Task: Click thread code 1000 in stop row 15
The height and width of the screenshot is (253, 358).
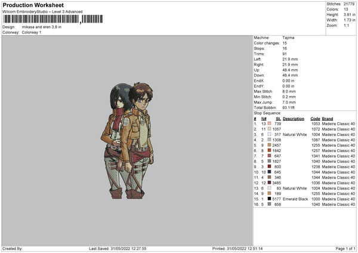Action: (316, 199)
